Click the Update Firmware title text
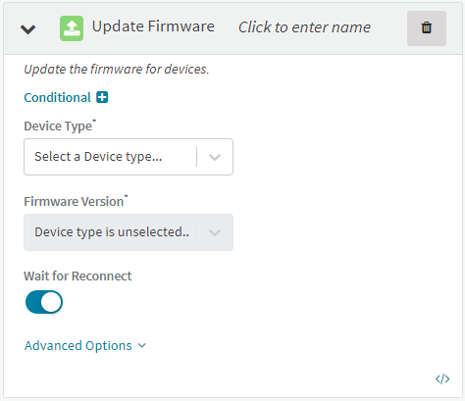Viewport: 465px width, 401px height. 153,26
